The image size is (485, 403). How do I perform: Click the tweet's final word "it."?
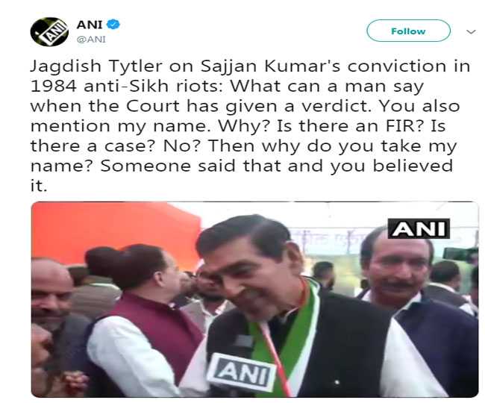pos(39,186)
